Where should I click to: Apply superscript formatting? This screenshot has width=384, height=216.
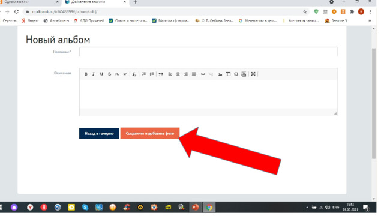tap(125, 74)
